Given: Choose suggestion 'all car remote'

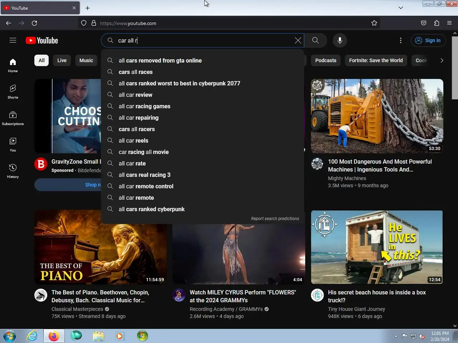Looking at the screenshot, I should pyautogui.click(x=203, y=198).
